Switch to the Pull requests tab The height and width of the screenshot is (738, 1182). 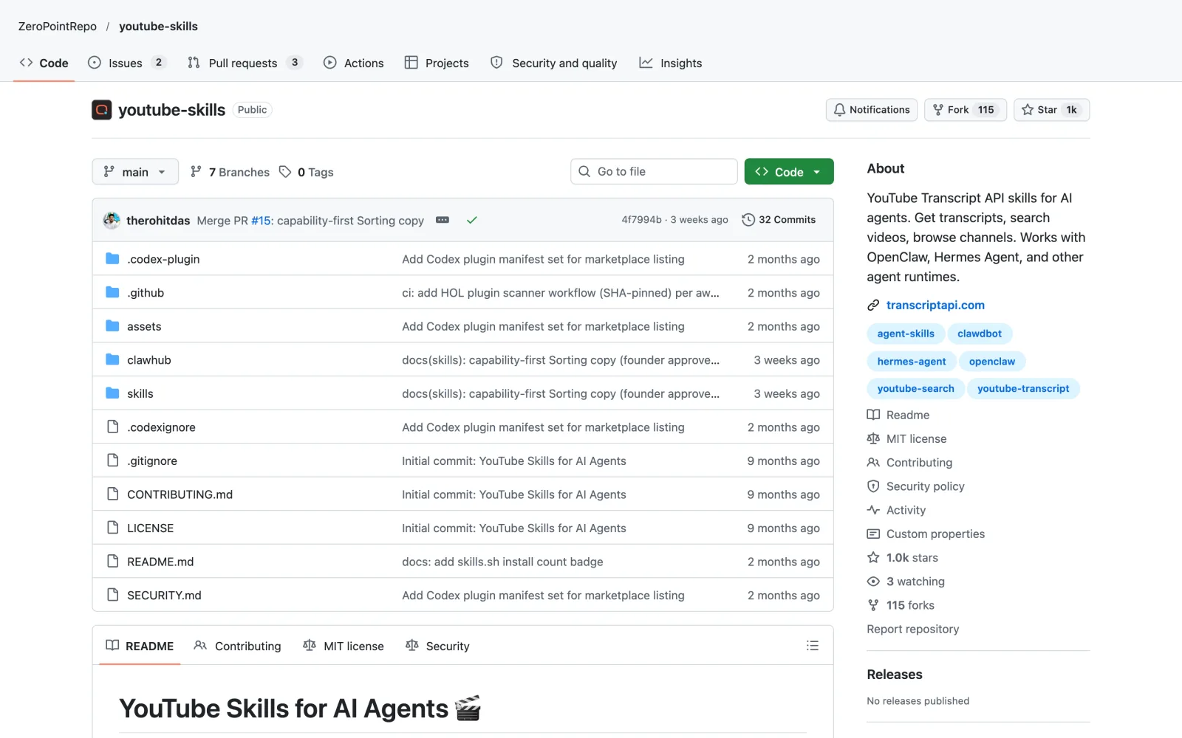(x=245, y=63)
